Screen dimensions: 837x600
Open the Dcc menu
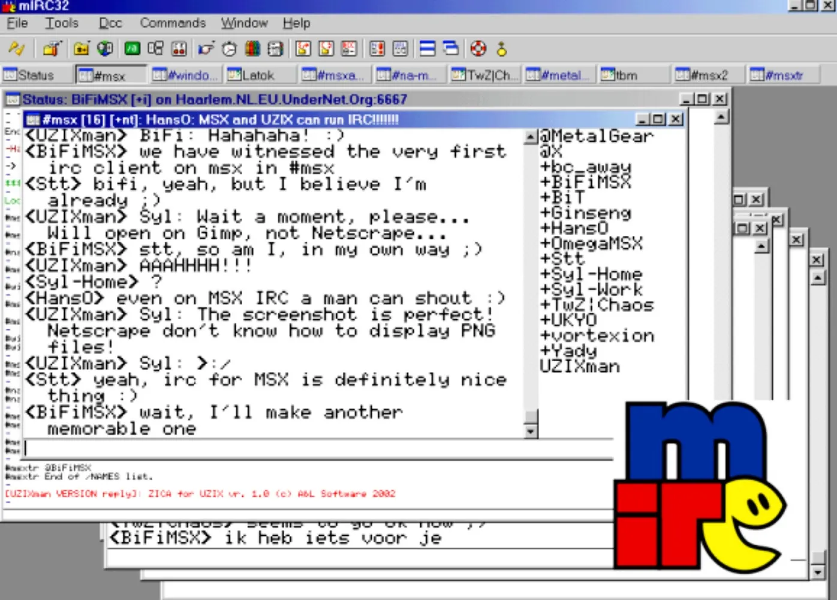pyautogui.click(x=110, y=23)
